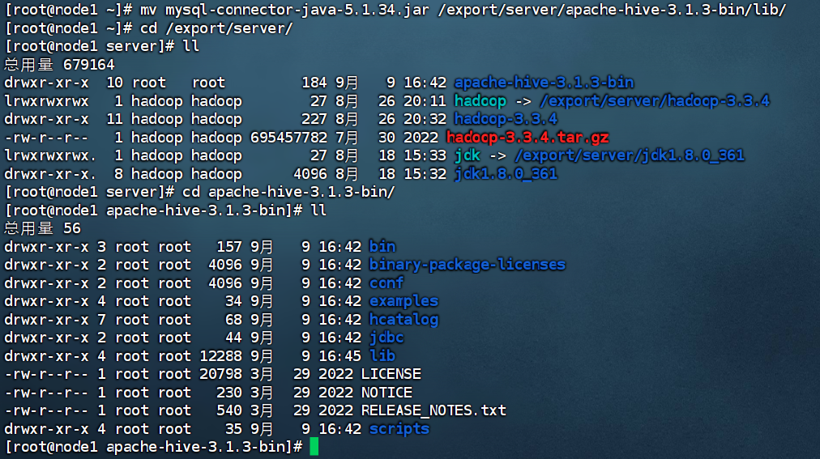Image resolution: width=820 pixels, height=459 pixels.
Task: Click the size 540 of RELEASE_NOTES.txt row
Action: pyautogui.click(x=229, y=410)
